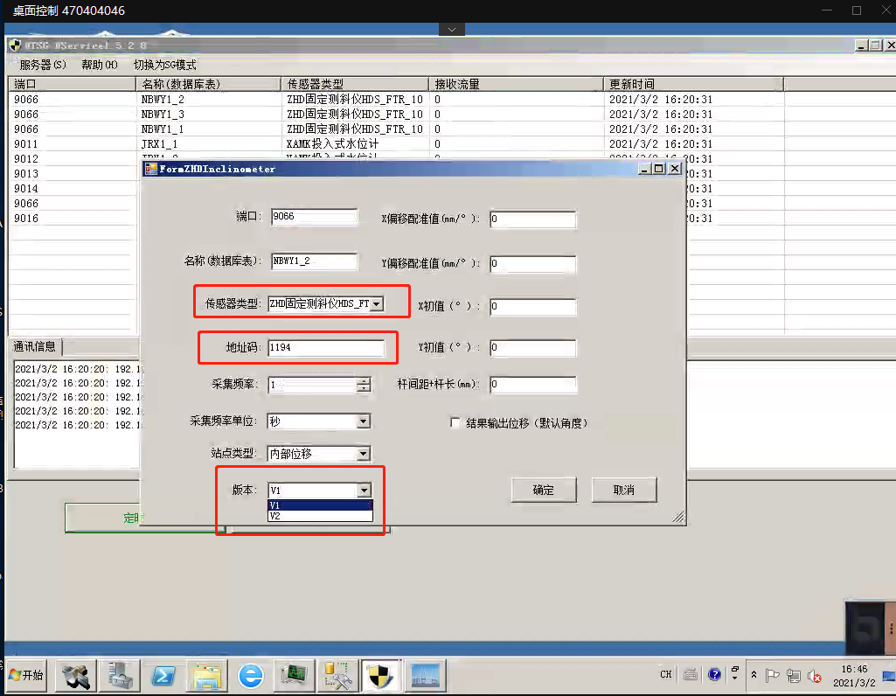896x696 pixels.
Task: Click the volume muted tray icon
Action: 815,676
